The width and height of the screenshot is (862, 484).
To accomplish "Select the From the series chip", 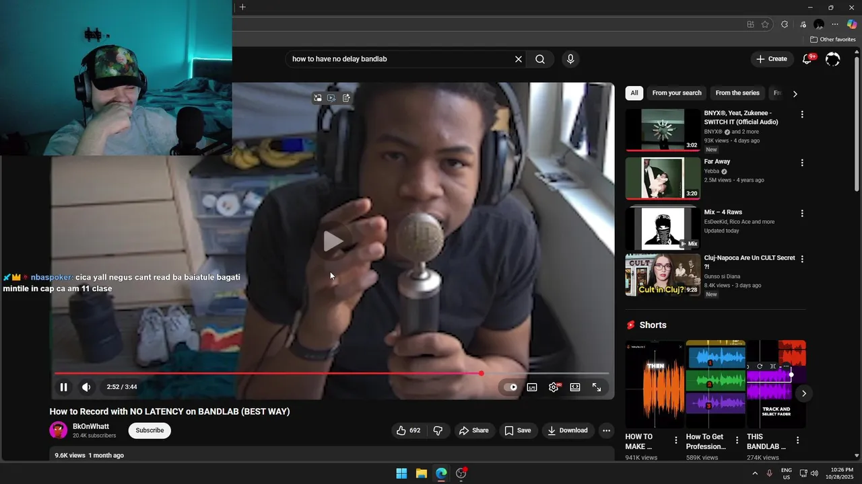I will 737,93.
